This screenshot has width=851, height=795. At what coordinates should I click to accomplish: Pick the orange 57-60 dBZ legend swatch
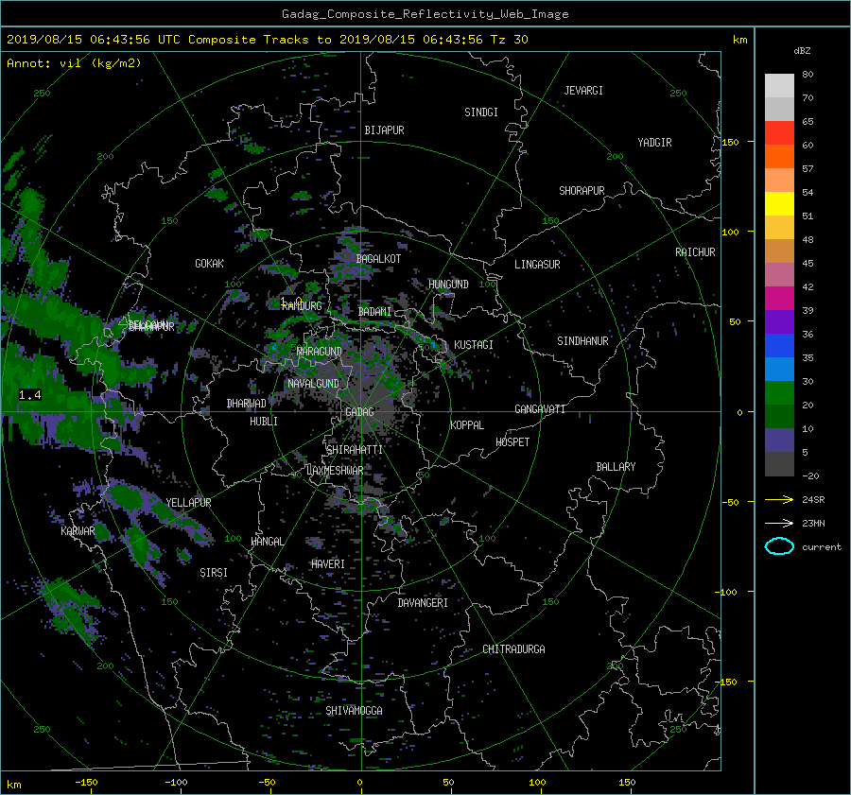coord(779,157)
